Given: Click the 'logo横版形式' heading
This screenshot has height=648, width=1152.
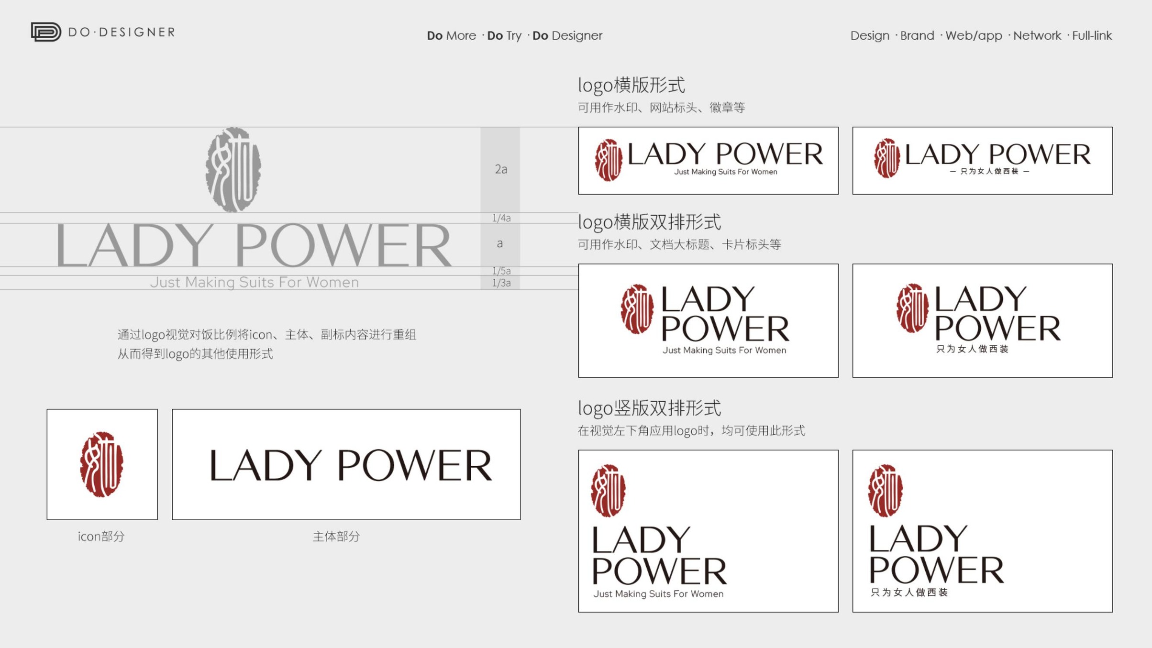Looking at the screenshot, I should click(631, 85).
